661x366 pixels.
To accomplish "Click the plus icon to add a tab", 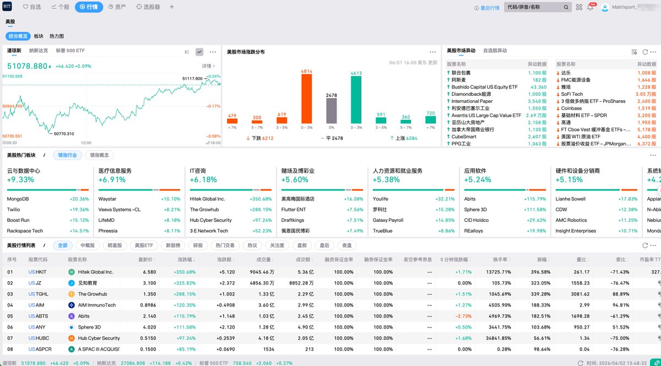I will (x=172, y=7).
